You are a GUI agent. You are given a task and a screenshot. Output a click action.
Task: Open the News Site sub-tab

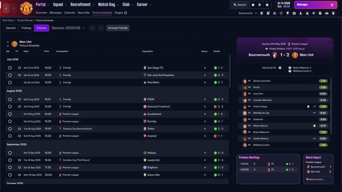pos(84,13)
